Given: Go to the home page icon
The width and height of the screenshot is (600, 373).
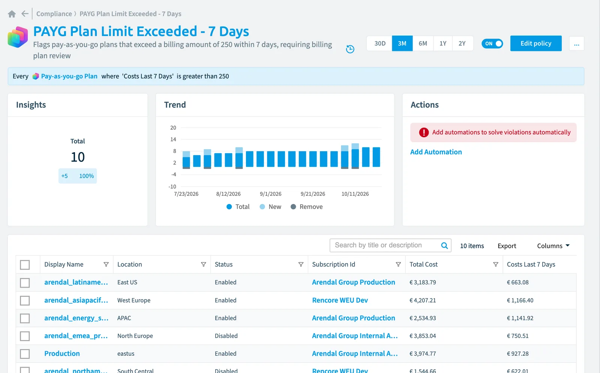Looking at the screenshot, I should (x=12, y=14).
